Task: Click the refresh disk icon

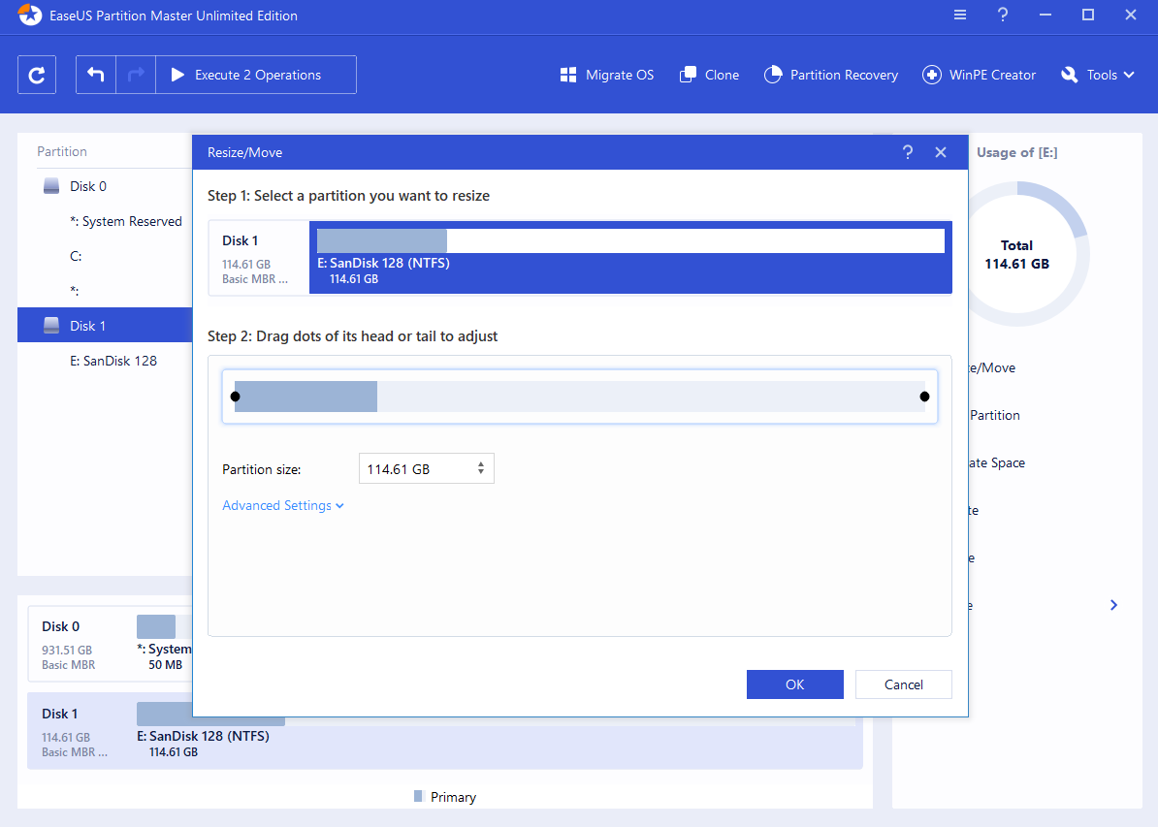Action: coord(37,75)
